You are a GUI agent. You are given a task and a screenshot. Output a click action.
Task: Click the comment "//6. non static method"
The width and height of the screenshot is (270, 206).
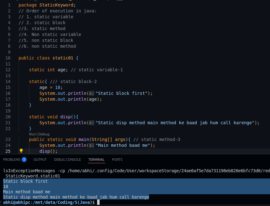pos(47,46)
